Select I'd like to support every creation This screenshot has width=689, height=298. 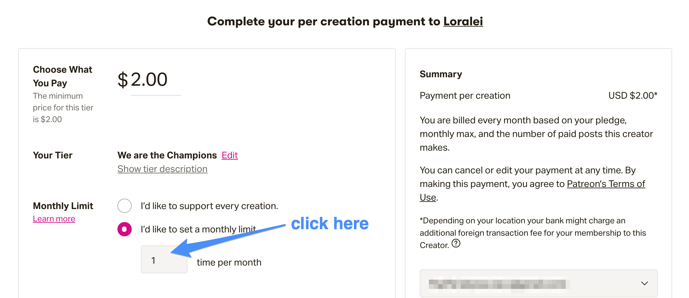(x=125, y=205)
